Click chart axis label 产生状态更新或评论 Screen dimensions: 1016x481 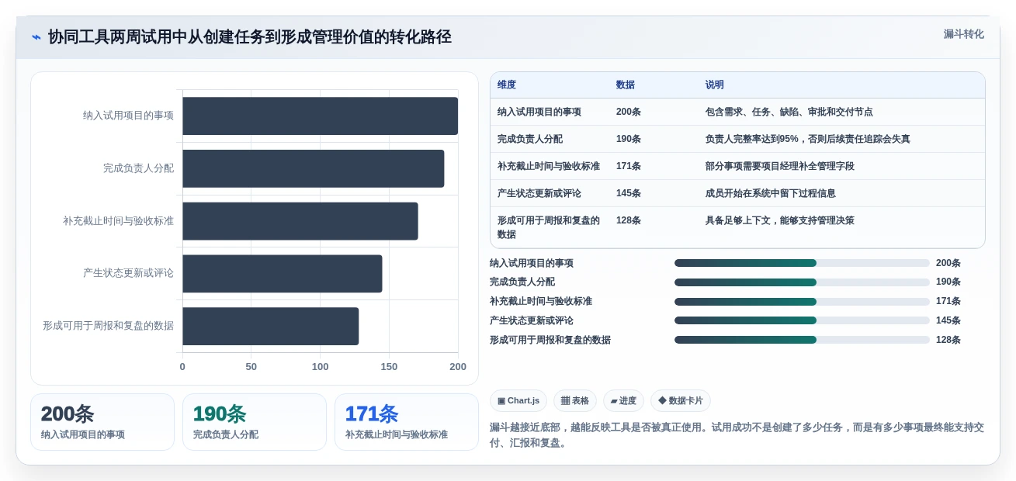pyautogui.click(x=128, y=273)
